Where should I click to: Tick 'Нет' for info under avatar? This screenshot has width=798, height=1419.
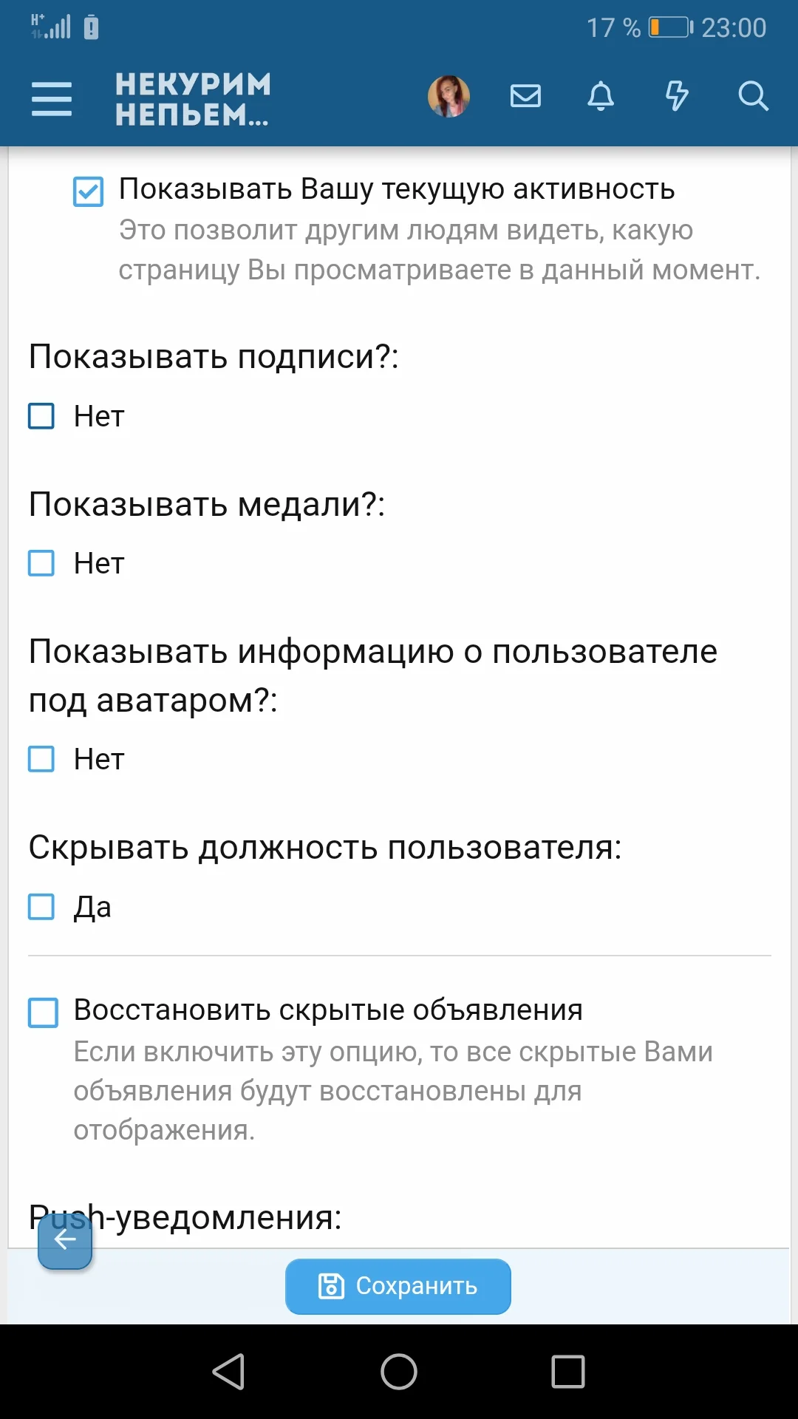coord(41,759)
